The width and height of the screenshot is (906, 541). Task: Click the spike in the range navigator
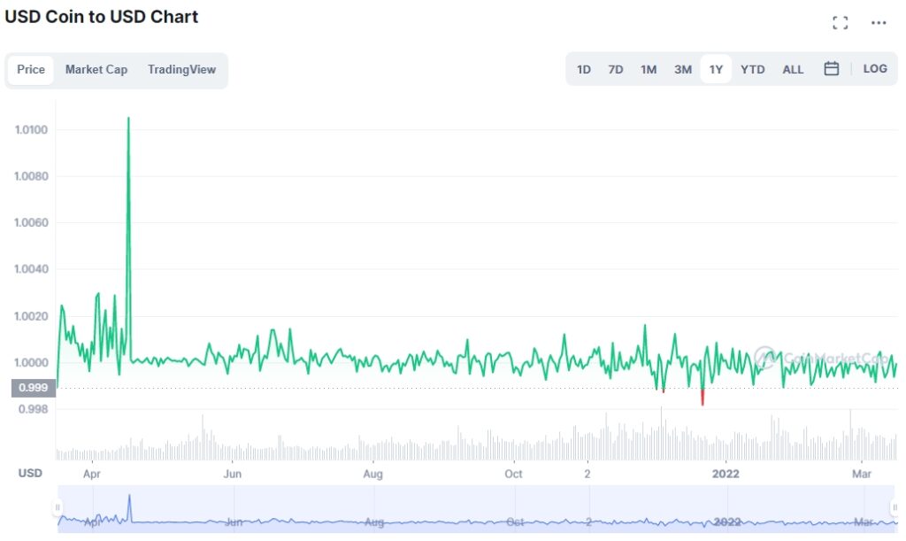point(129,497)
